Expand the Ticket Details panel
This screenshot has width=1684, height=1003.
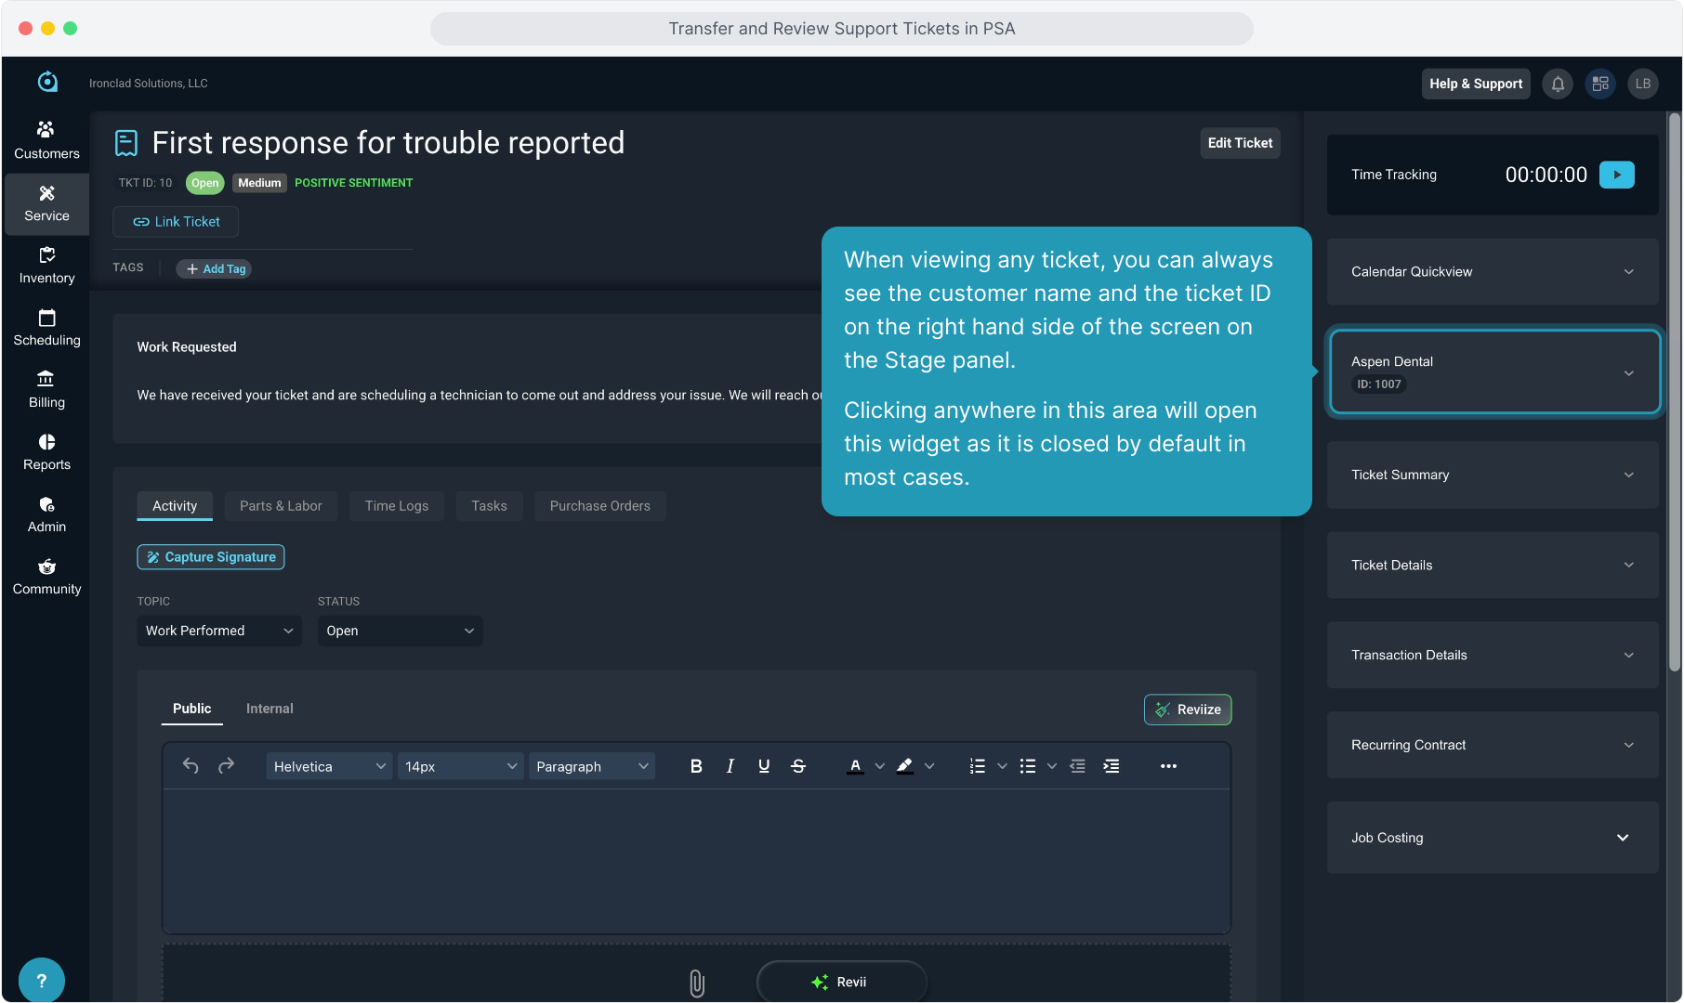click(1493, 565)
